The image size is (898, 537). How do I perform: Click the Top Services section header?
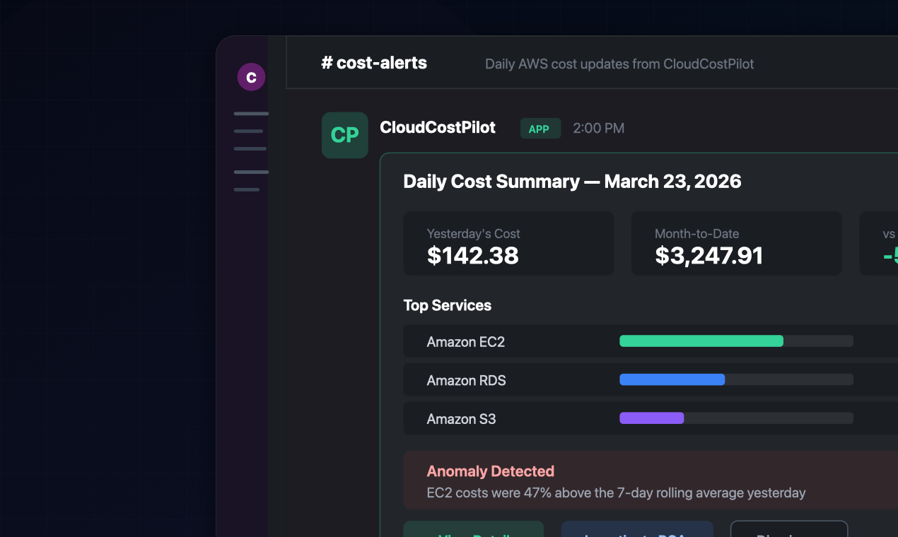(x=447, y=305)
